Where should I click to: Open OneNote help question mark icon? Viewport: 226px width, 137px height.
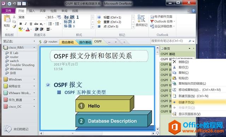194,11
